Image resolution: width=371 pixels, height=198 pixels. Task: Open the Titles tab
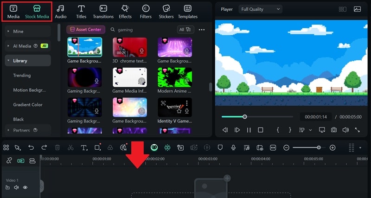(x=81, y=12)
